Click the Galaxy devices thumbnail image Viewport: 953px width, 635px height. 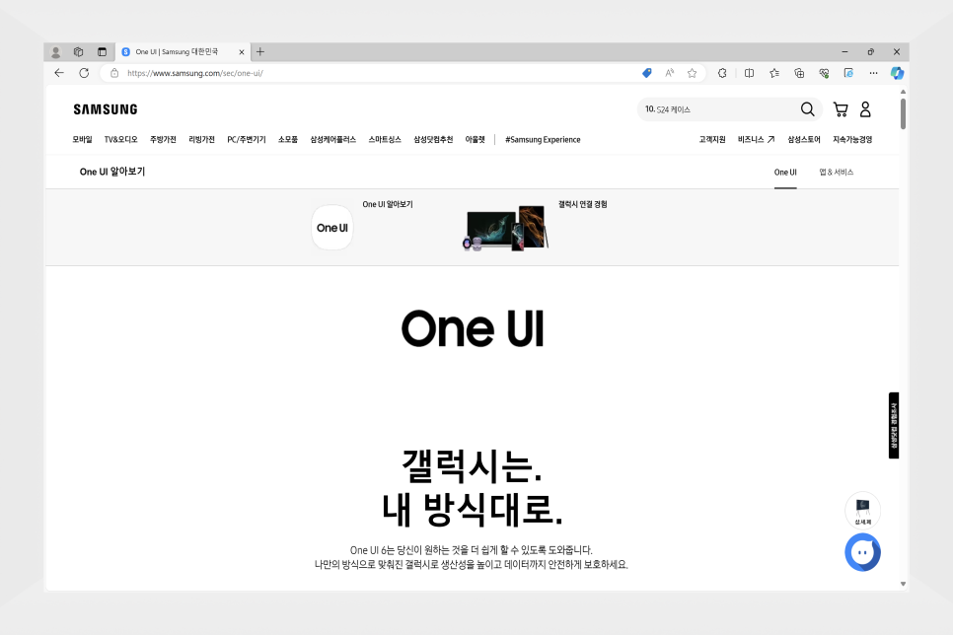pyautogui.click(x=505, y=229)
